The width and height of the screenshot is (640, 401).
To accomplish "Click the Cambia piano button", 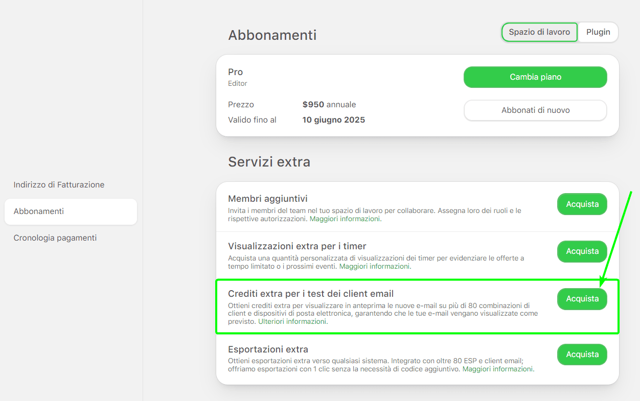I will coord(535,77).
